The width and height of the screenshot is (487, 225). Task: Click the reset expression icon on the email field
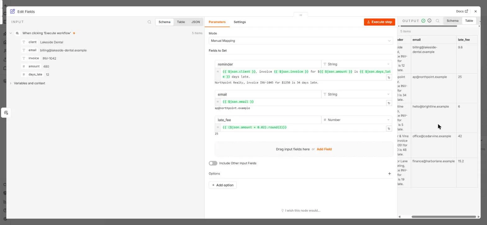(x=389, y=103)
